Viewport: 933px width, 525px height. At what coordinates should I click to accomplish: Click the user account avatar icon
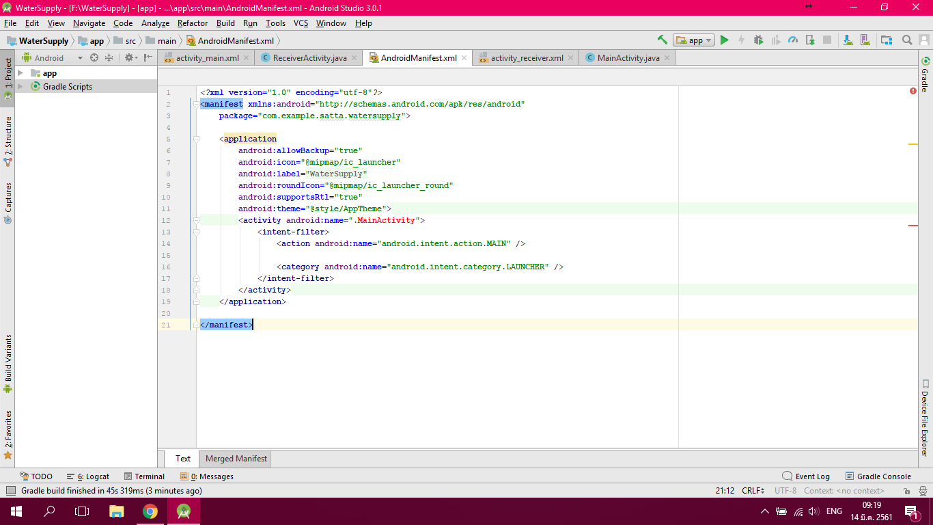coord(923,40)
